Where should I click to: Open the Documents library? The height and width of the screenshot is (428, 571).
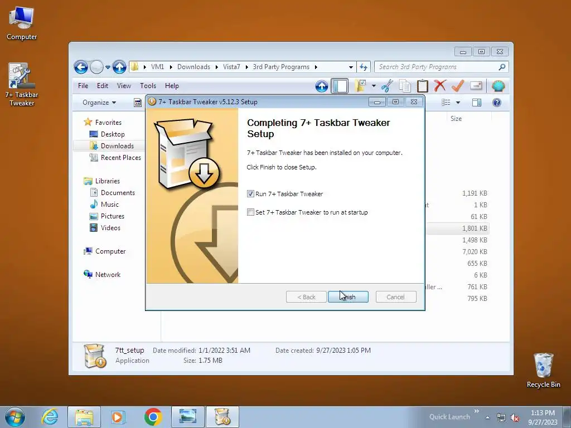pos(118,193)
